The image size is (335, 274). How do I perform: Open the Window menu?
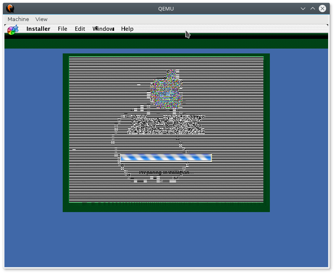point(104,29)
